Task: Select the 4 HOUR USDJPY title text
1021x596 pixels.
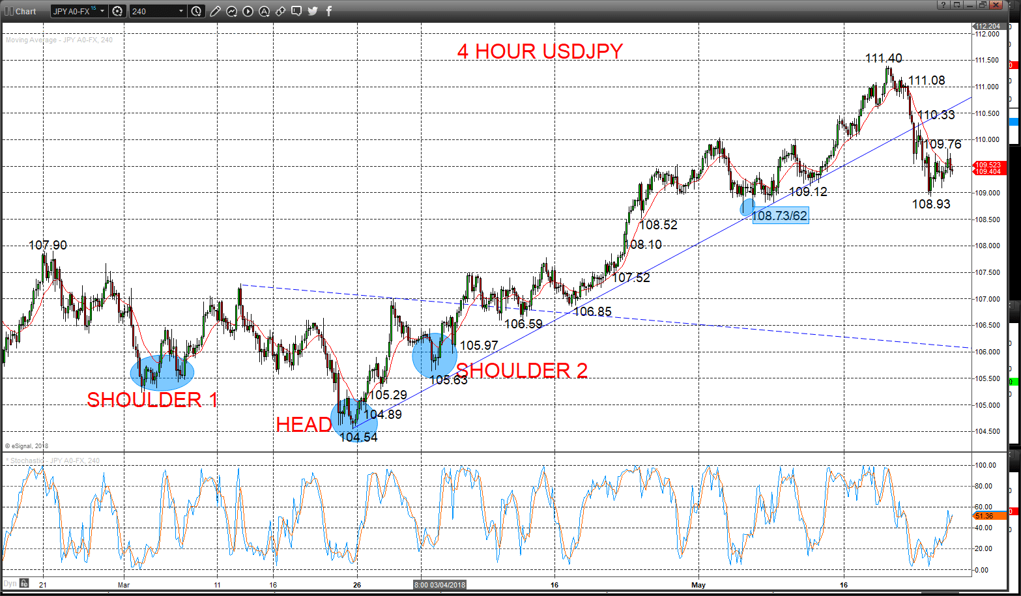Action: pyautogui.click(x=540, y=51)
